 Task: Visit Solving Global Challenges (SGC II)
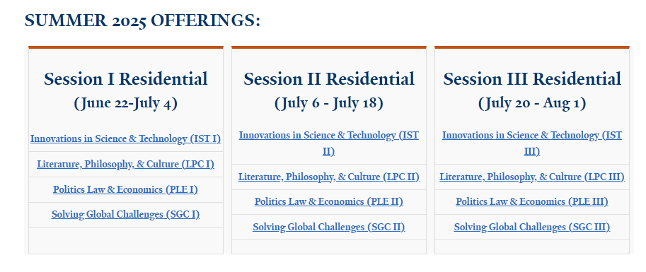pyautogui.click(x=329, y=227)
